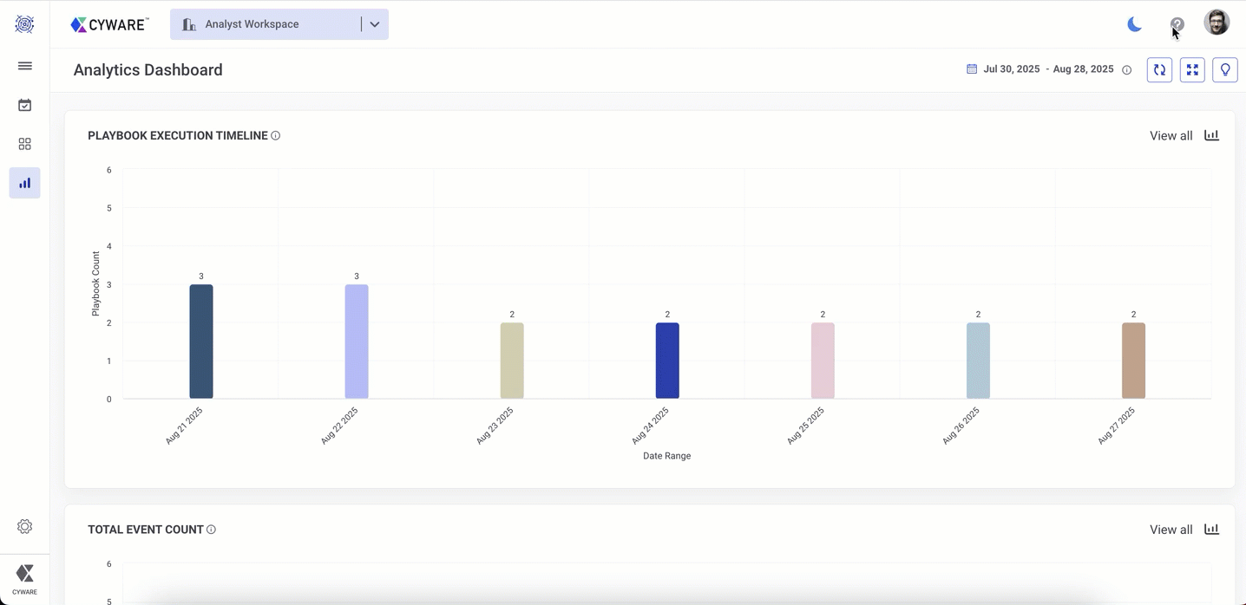The image size is (1246, 605).
Task: Click the Aug 24 2025 dark blue bar
Action: [667, 361]
